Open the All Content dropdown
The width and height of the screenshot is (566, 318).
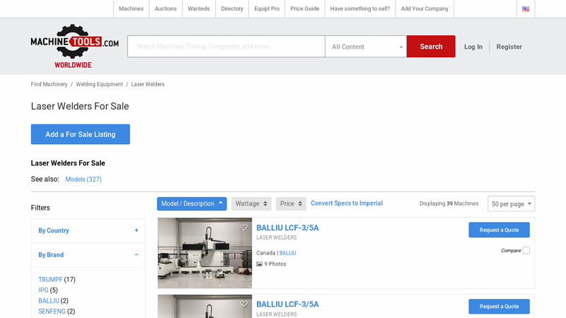click(x=366, y=47)
